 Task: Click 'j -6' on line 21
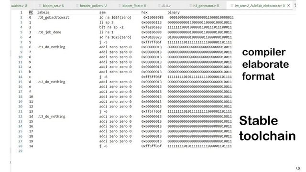(103, 111)
